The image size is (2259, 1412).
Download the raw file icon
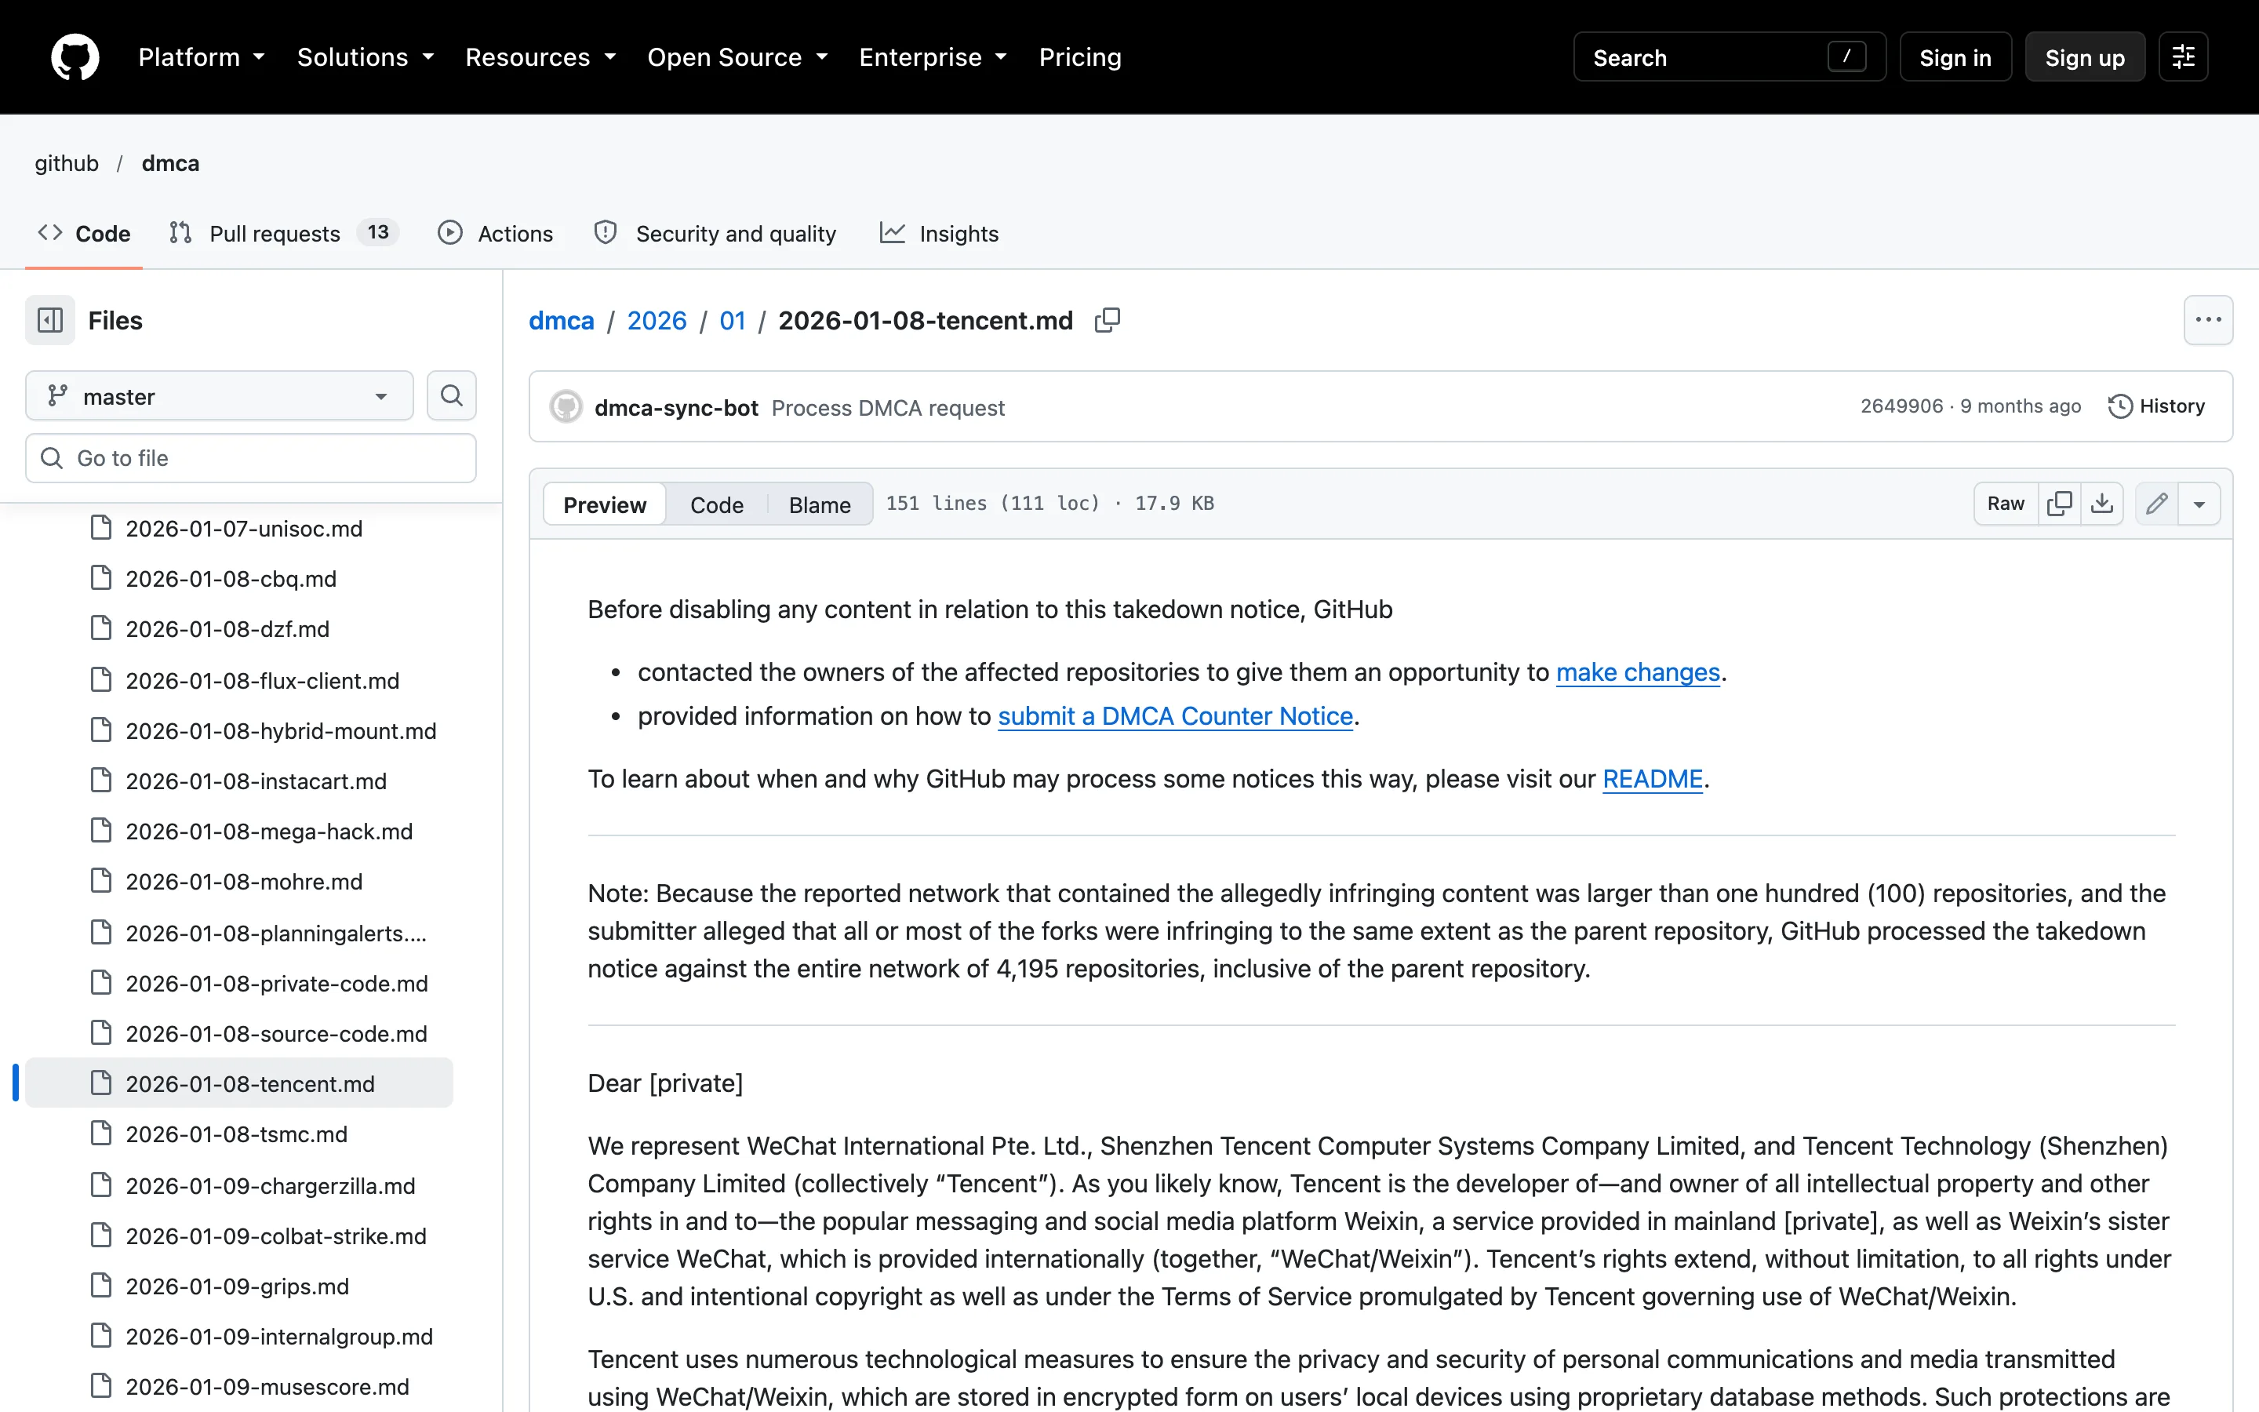pyautogui.click(x=2102, y=504)
